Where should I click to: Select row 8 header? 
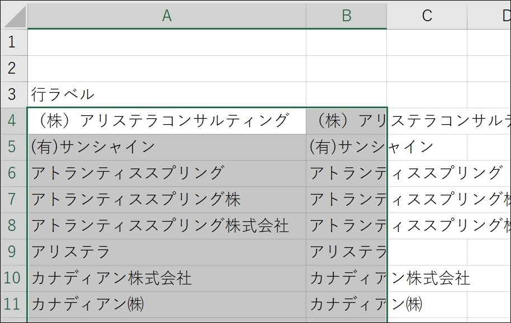tap(13, 226)
